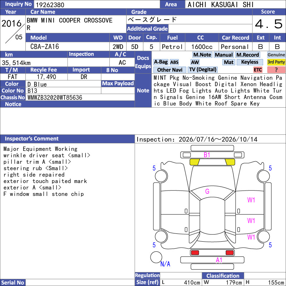This screenshot has height=286, width=286.
Task: Click recycle fee 17,490
Action: pos(46,77)
